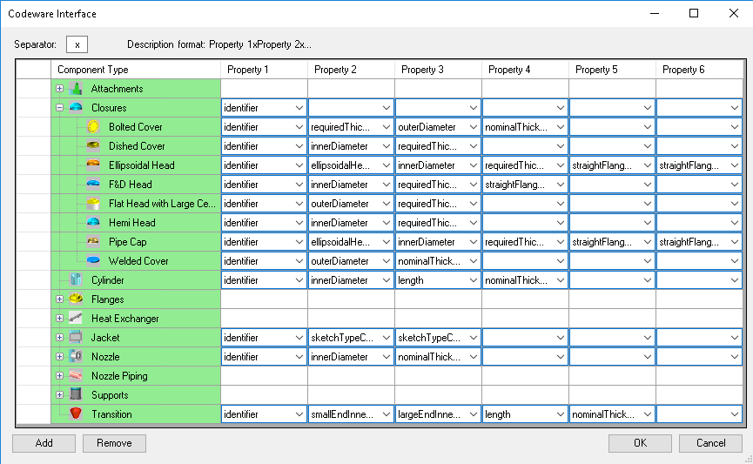Click the Nozzle Piping icon
Viewport: 753px width, 464px height.
tap(76, 376)
